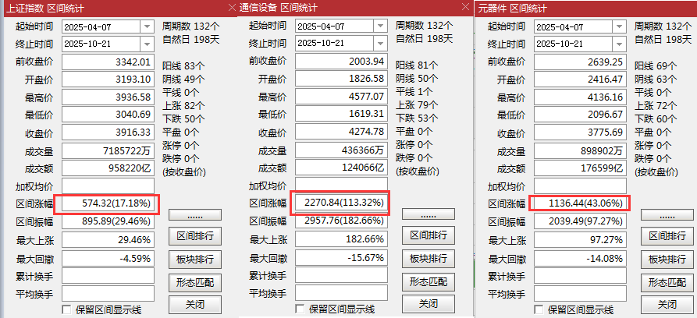Click 最大回撤 field -14.08%
The height and width of the screenshot is (318, 697).
tap(580, 258)
